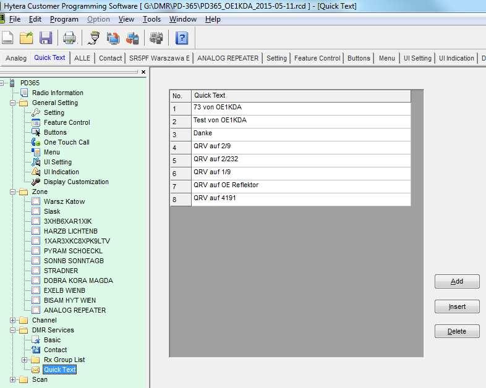Click the Save floppy disk icon
Viewport: 486px width, 388px height.
pyautogui.click(x=46, y=38)
